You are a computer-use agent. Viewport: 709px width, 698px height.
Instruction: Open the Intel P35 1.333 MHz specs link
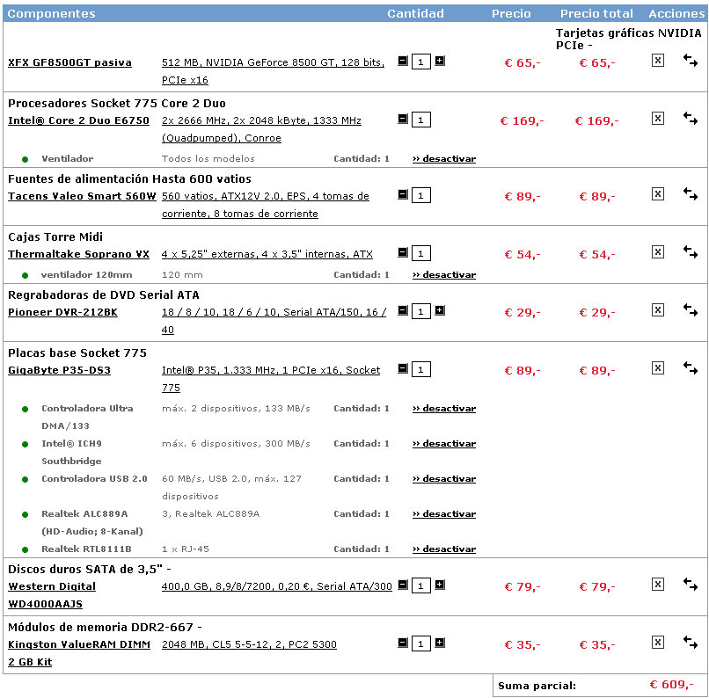click(x=271, y=379)
